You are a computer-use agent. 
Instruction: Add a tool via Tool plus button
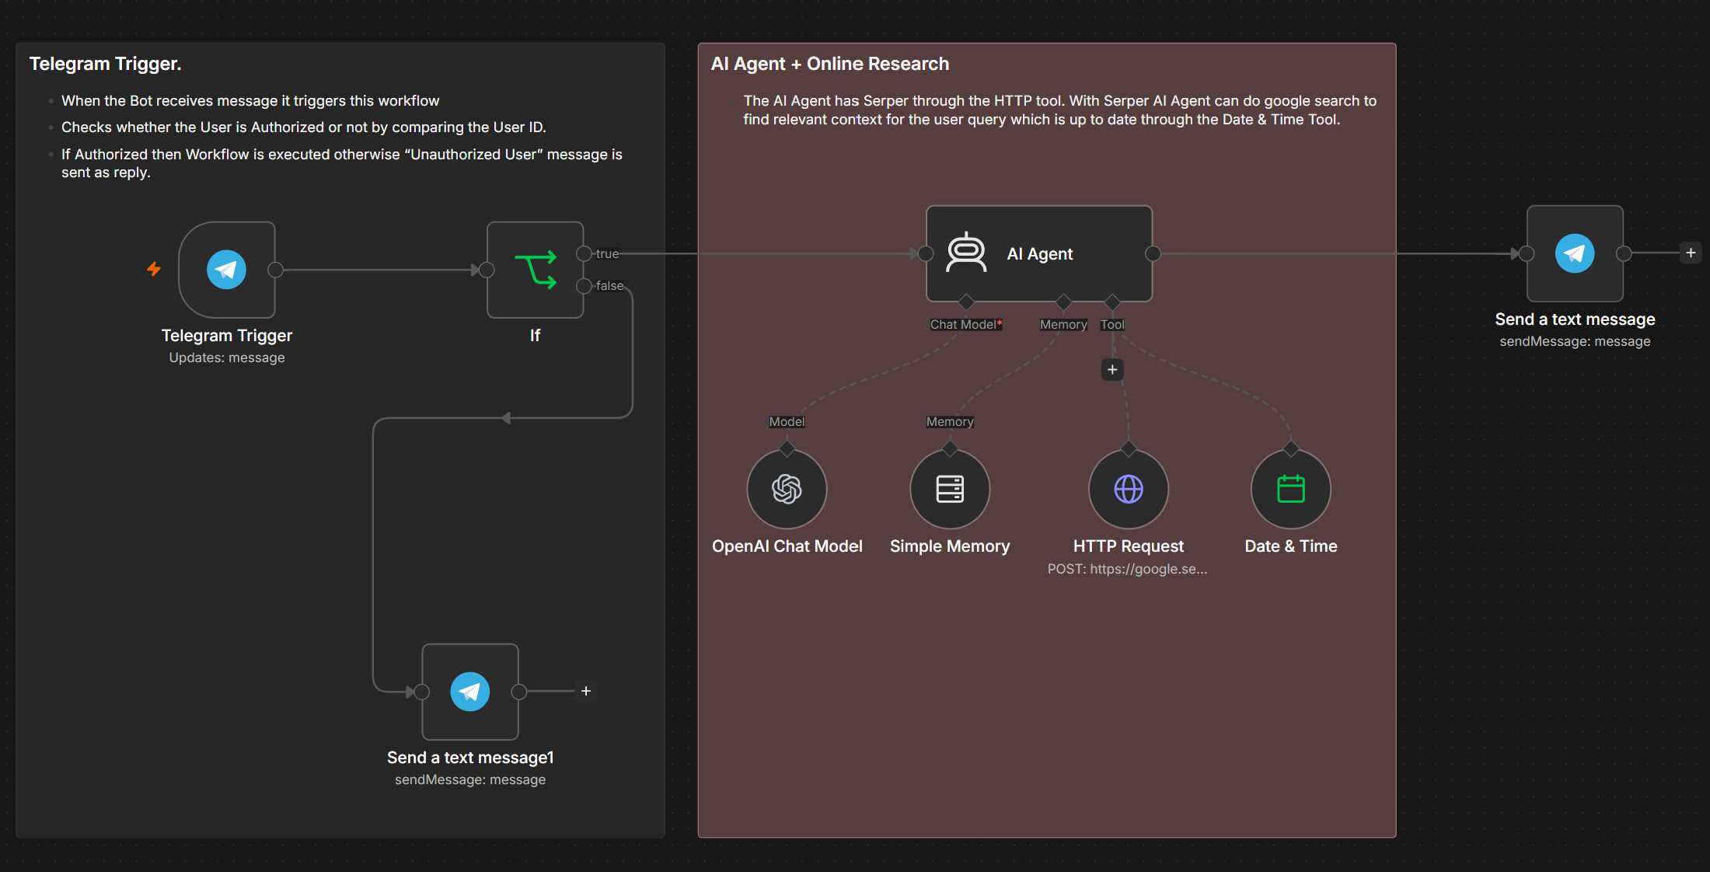pos(1112,370)
